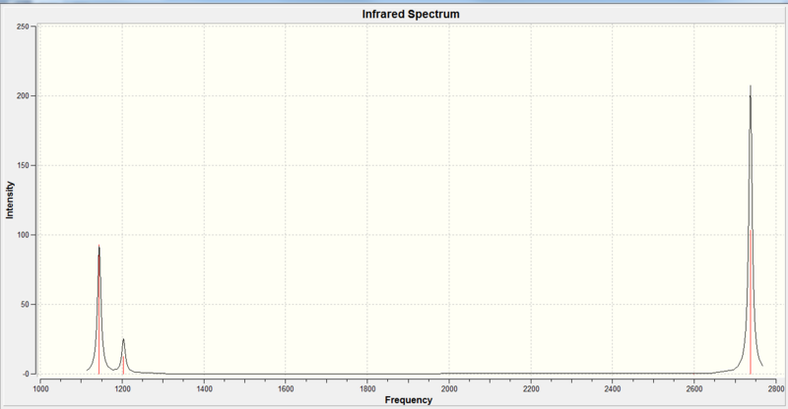Click the x-axis tick label 1400
Image resolution: width=788 pixels, height=409 pixels.
pos(204,388)
